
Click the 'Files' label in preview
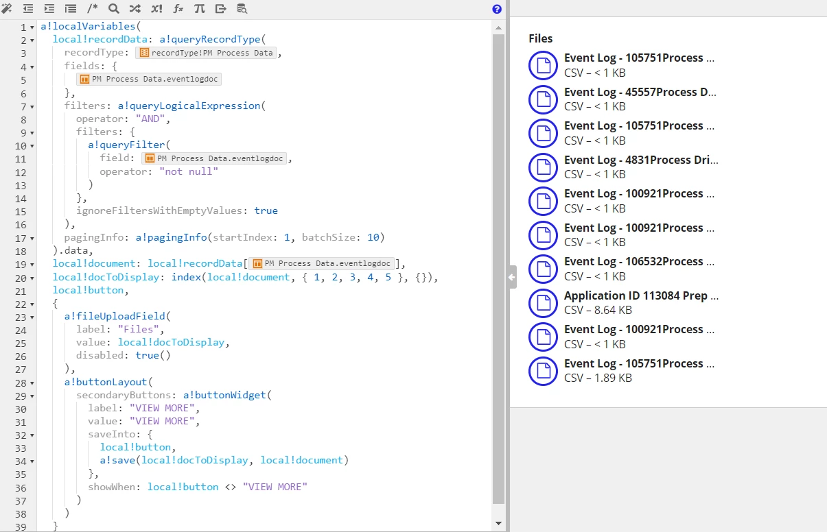pos(541,39)
